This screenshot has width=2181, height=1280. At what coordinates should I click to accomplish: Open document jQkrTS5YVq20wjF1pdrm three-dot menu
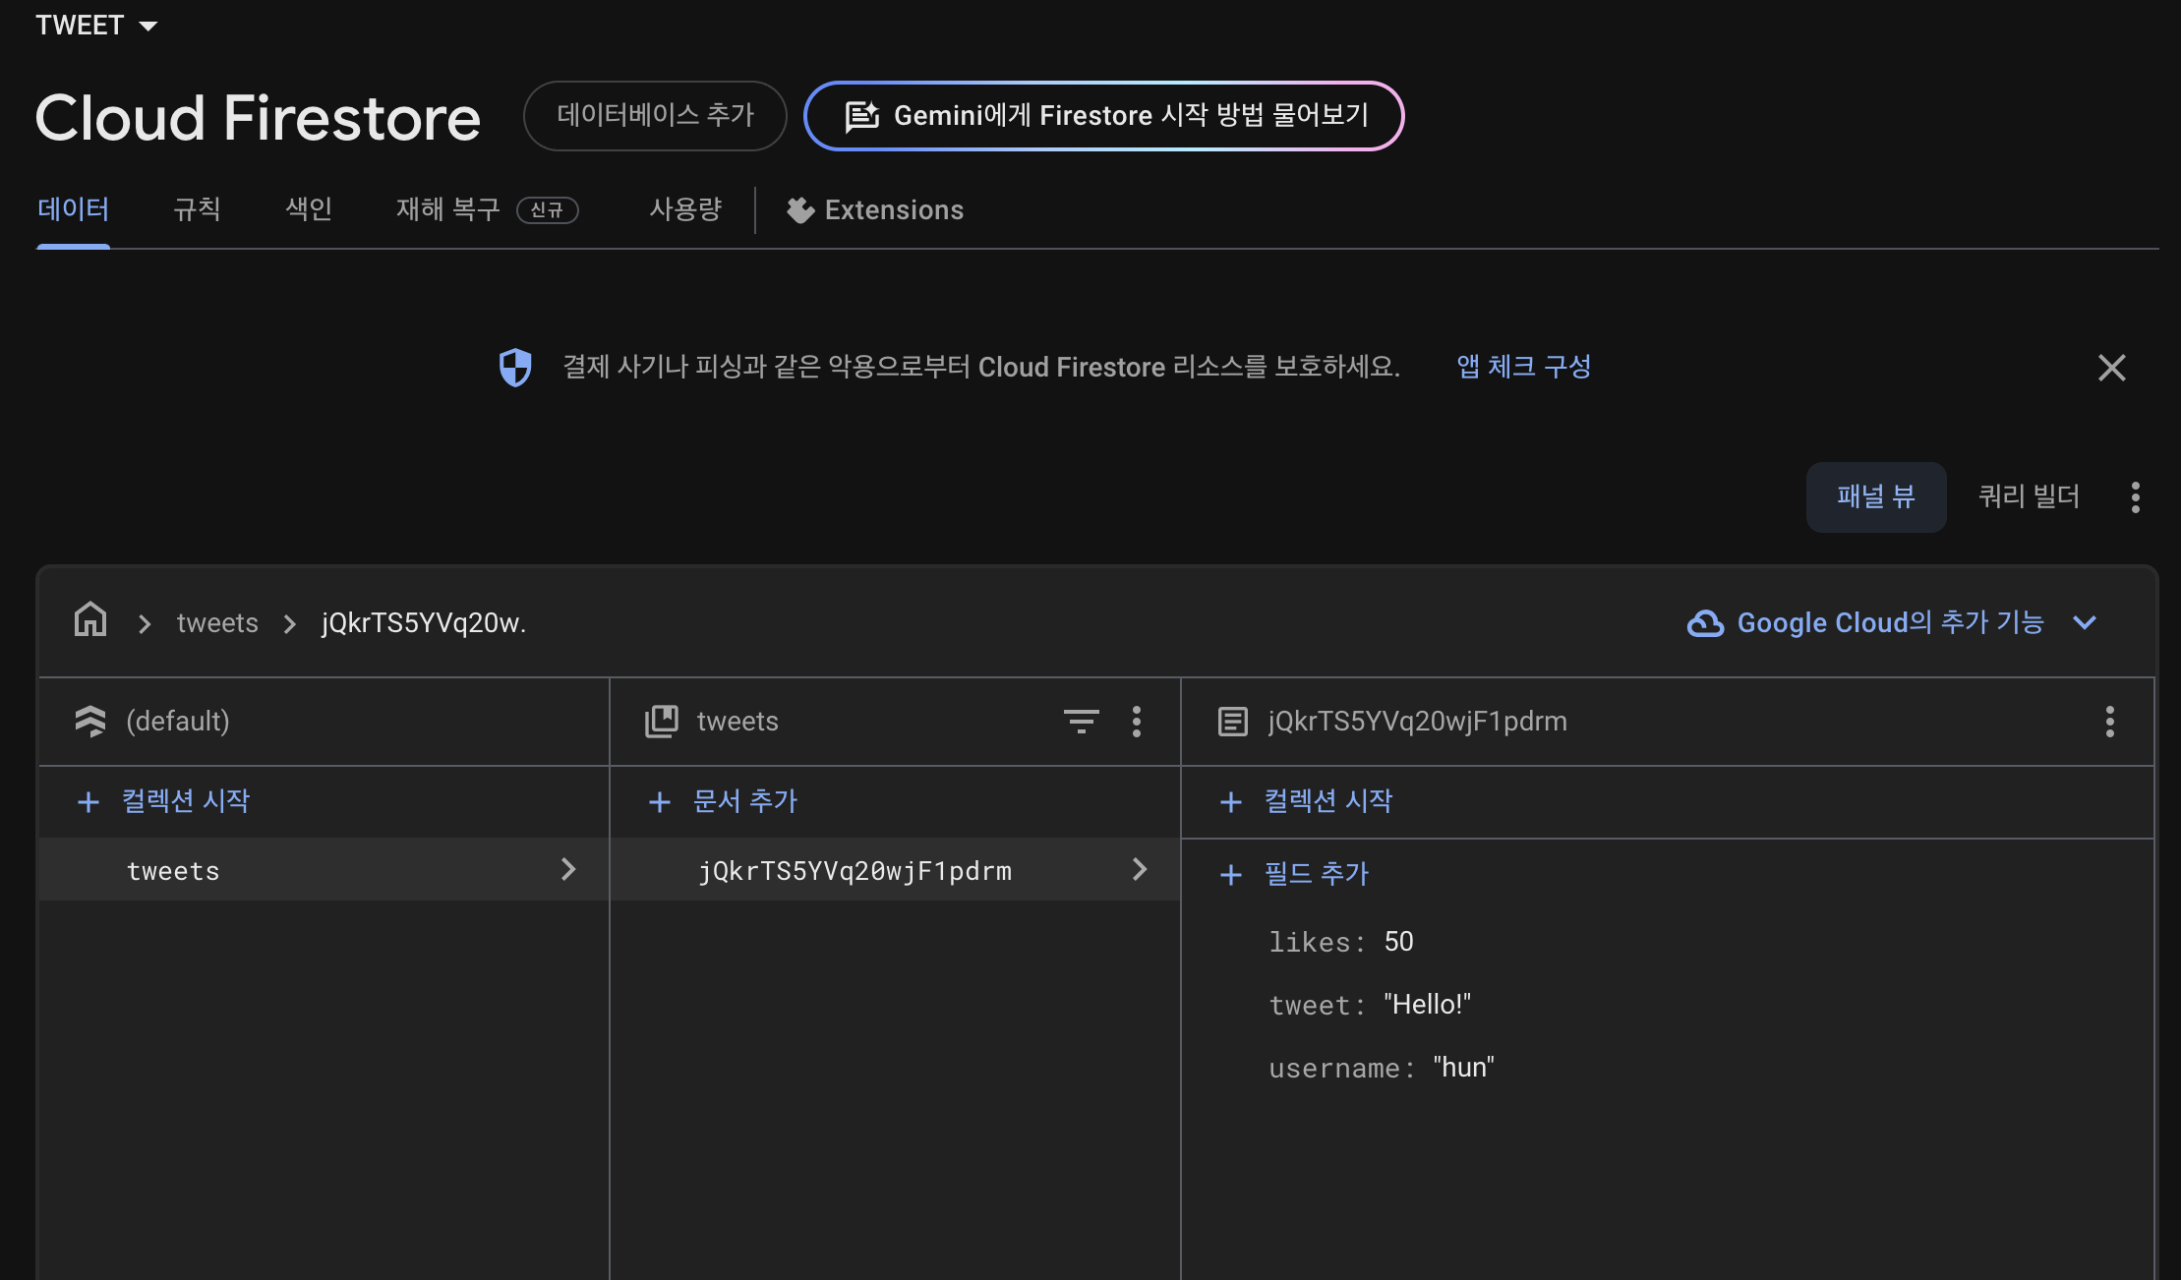2109,721
